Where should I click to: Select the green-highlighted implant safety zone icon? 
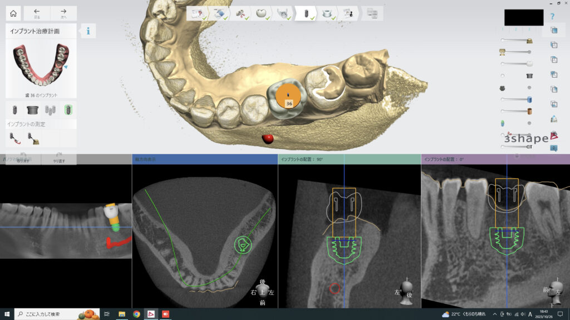click(68, 109)
